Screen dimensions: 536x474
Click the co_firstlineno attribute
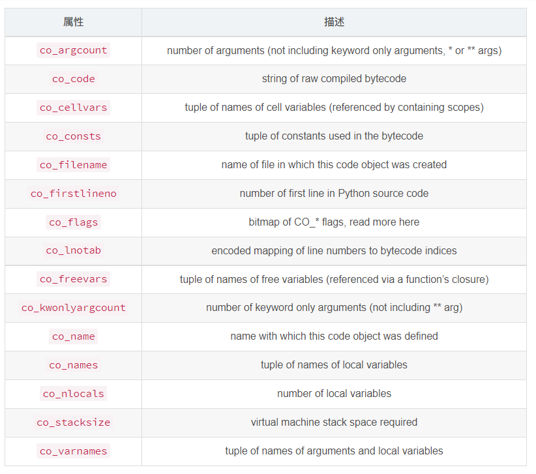73,194
